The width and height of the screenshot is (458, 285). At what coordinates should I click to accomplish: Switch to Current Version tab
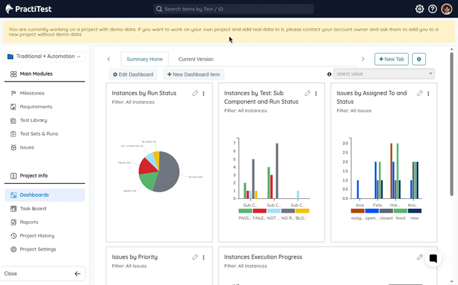point(196,59)
